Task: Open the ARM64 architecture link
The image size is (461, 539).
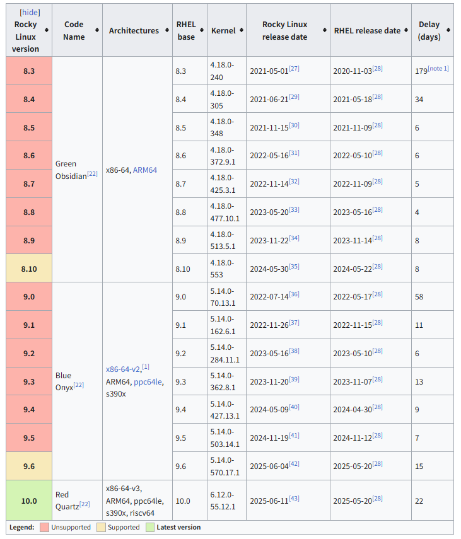Action: click(x=144, y=170)
